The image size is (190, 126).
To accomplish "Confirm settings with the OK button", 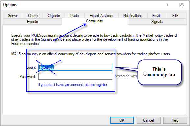I will pos(122,120).
